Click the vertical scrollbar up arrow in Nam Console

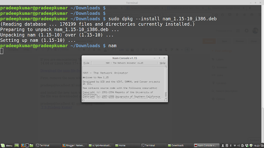(166, 67)
